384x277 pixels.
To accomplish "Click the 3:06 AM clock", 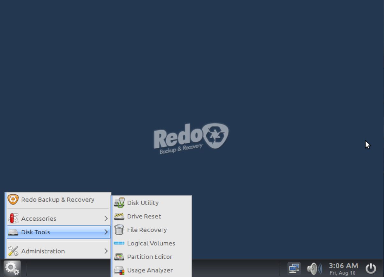I will click(x=343, y=266).
